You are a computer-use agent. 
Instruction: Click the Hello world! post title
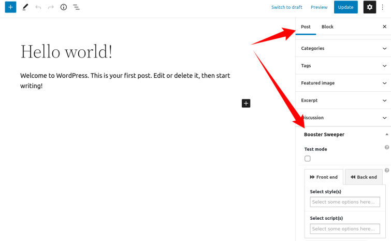pyautogui.click(x=66, y=52)
